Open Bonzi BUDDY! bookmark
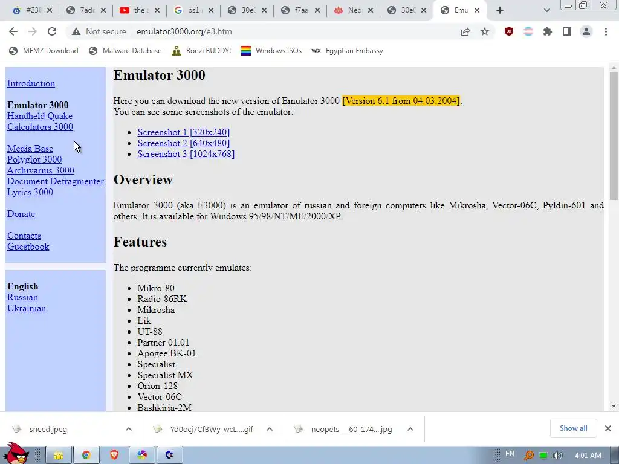The image size is (619, 464). point(202,51)
